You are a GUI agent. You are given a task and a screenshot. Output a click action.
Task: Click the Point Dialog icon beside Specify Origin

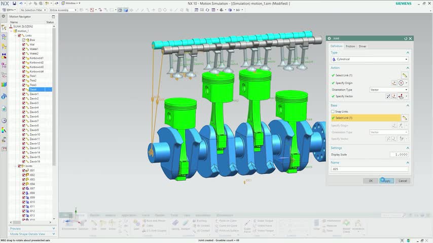tap(394, 83)
